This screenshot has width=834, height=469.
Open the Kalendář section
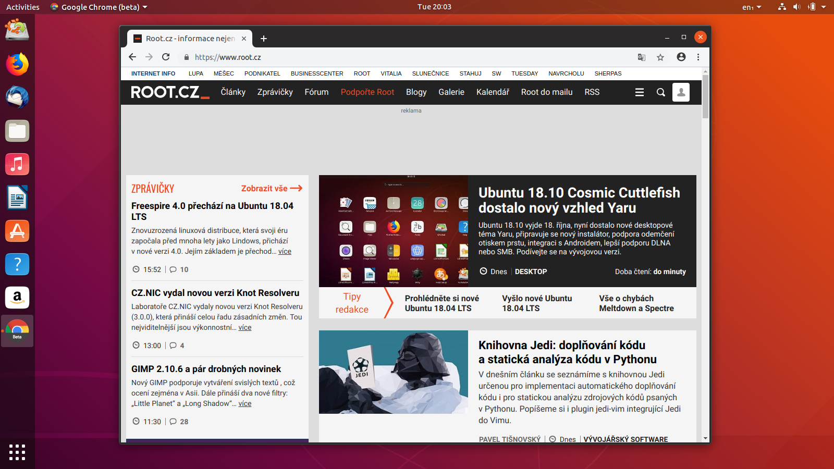pyautogui.click(x=493, y=92)
